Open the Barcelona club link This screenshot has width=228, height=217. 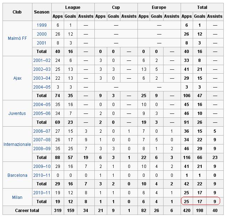click(x=17, y=175)
